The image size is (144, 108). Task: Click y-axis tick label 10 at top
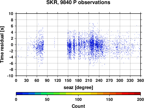click(11, 14)
